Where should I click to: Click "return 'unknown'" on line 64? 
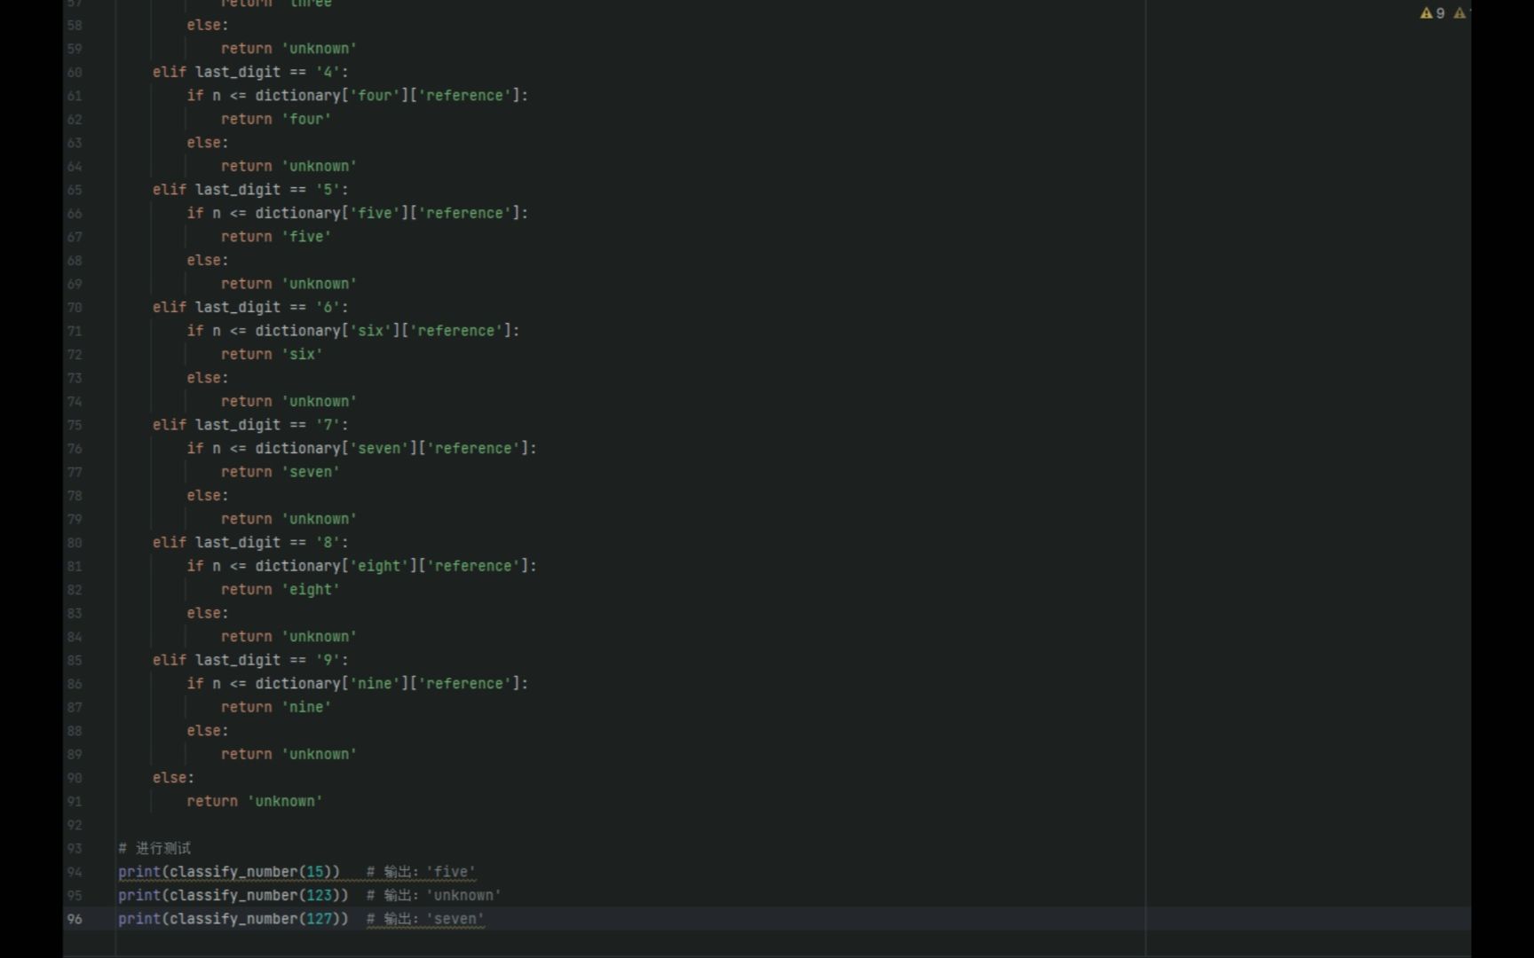tap(289, 166)
